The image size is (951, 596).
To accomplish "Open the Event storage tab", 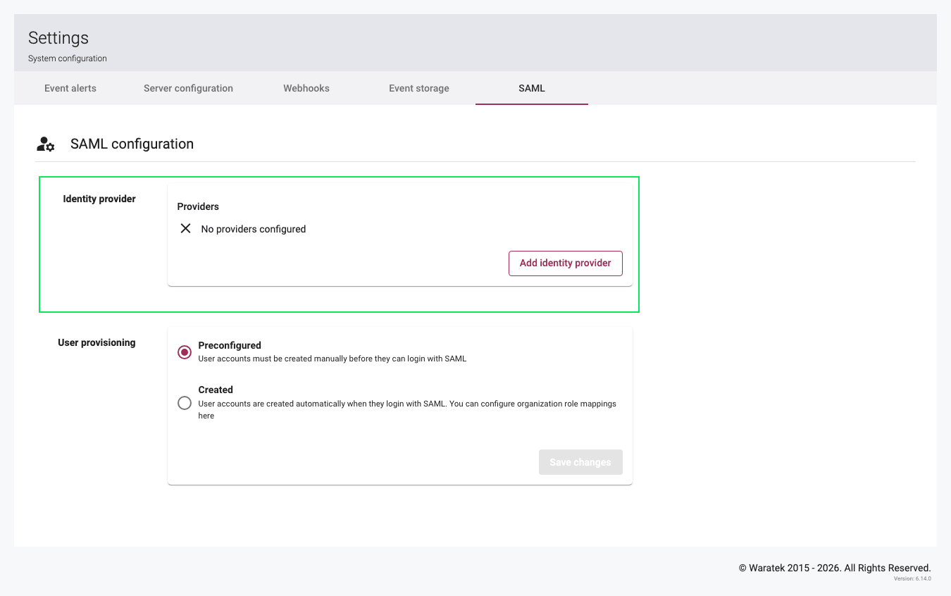I will click(x=419, y=88).
